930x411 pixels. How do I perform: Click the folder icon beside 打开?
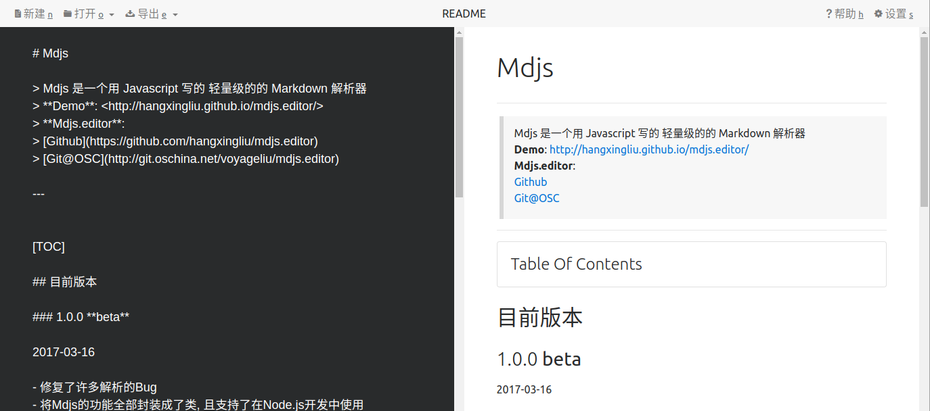pyautogui.click(x=68, y=14)
